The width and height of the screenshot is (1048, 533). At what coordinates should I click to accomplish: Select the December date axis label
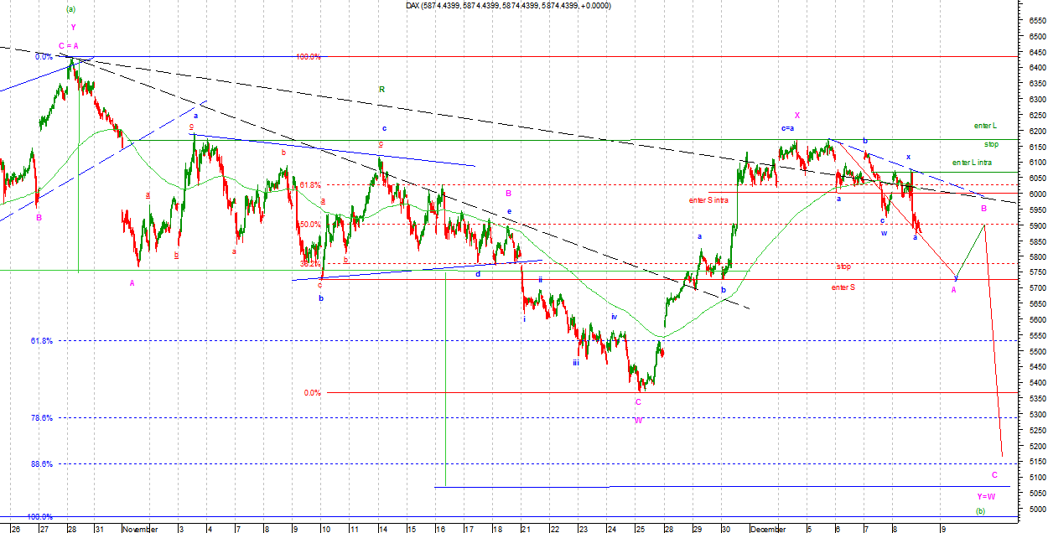pos(769,530)
